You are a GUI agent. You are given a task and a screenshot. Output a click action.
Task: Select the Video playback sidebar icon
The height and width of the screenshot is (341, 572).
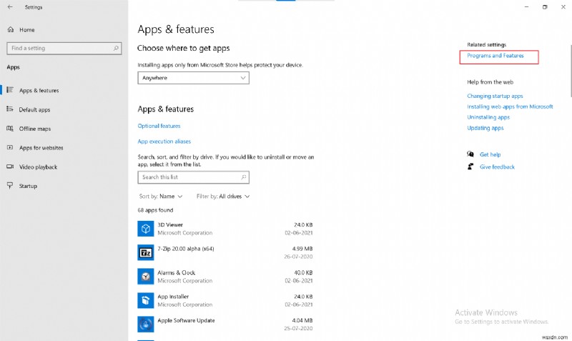tap(10, 167)
